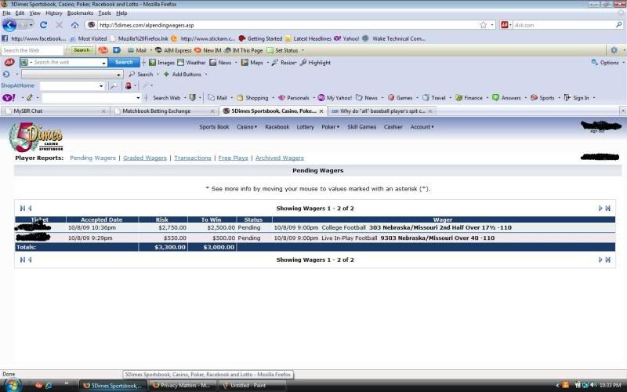Image resolution: width=627 pixels, height=392 pixels.
Task: Open the Images search toolbar button
Action: pyautogui.click(x=162, y=62)
